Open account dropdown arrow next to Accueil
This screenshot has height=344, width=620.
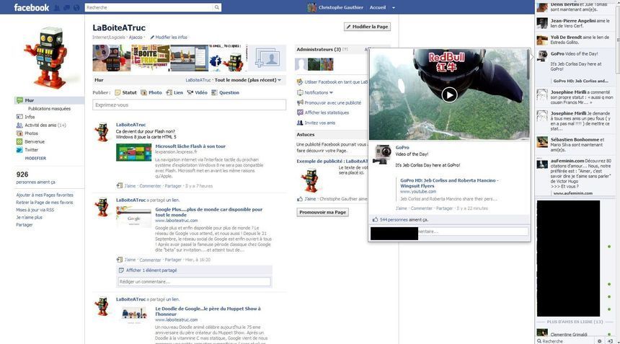coord(394,7)
